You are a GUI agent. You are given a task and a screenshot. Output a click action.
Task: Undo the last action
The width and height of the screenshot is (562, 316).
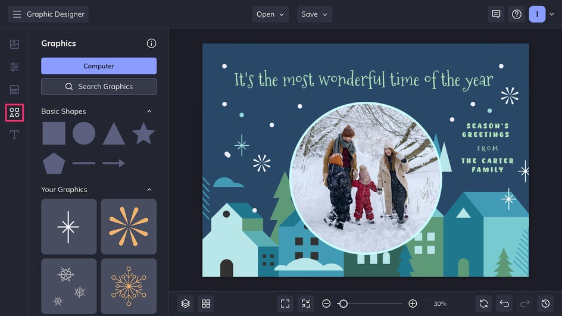[x=504, y=304]
